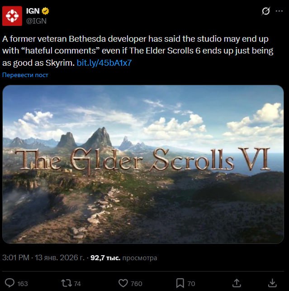
Task: Click the 163 replies count
Action: click(23, 284)
